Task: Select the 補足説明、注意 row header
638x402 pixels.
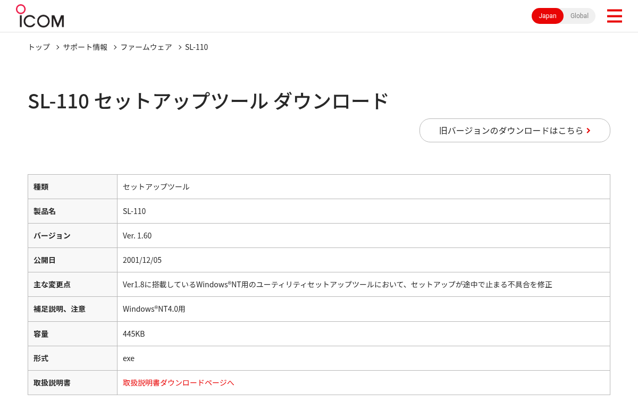Action: (x=72, y=309)
